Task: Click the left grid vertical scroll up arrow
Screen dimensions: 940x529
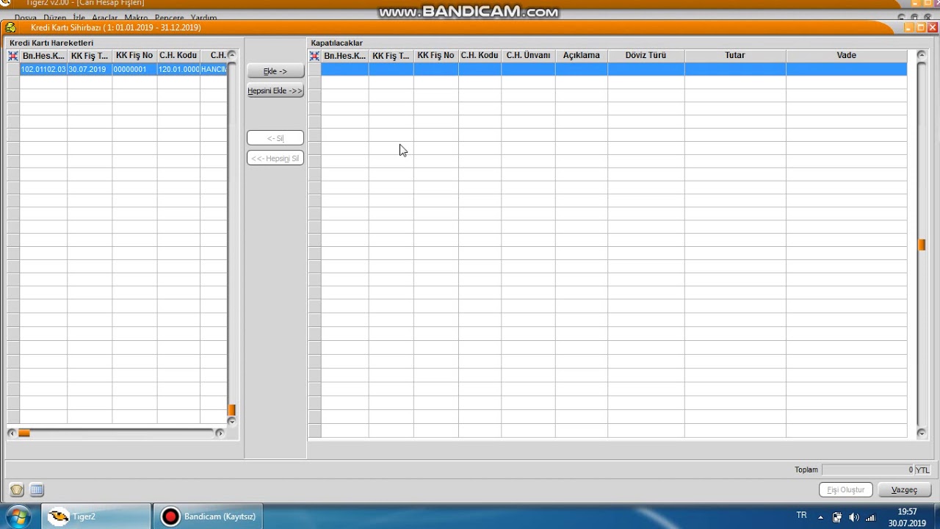Action: pyautogui.click(x=232, y=55)
